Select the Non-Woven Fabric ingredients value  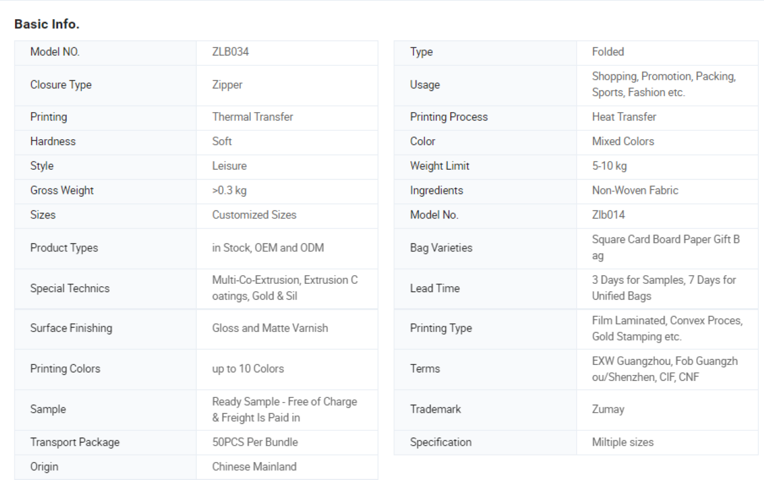pos(635,190)
